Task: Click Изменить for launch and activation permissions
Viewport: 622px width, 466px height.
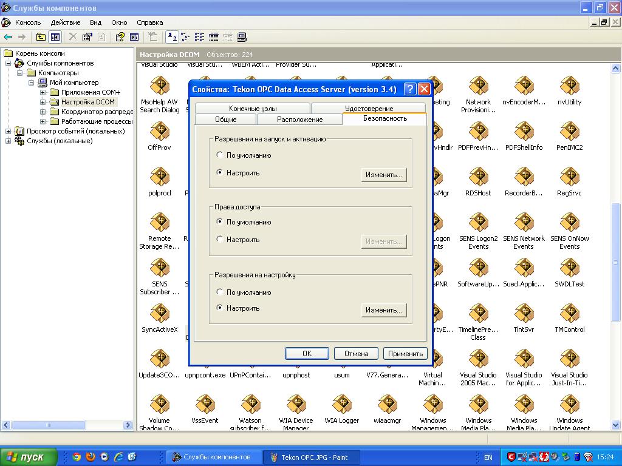Action: pyautogui.click(x=383, y=175)
